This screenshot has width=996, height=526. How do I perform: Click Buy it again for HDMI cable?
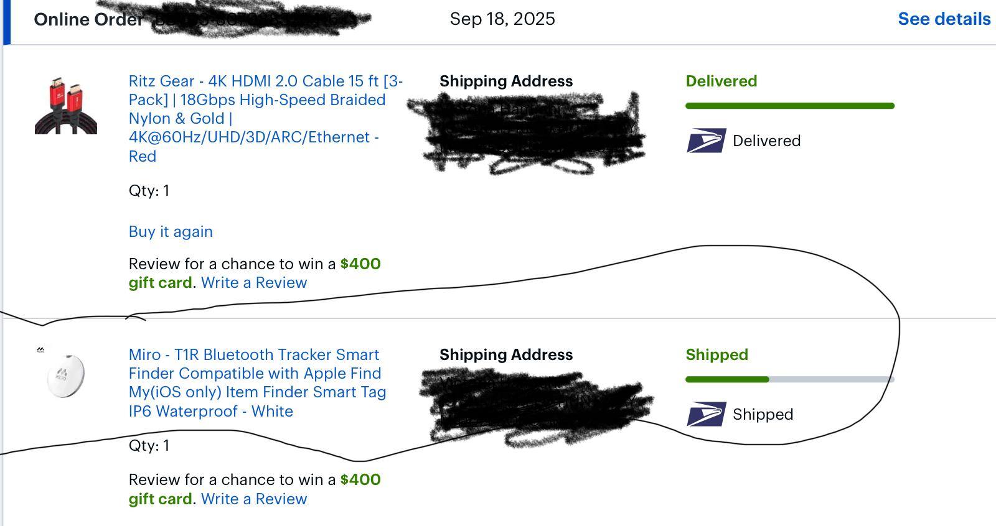click(171, 231)
